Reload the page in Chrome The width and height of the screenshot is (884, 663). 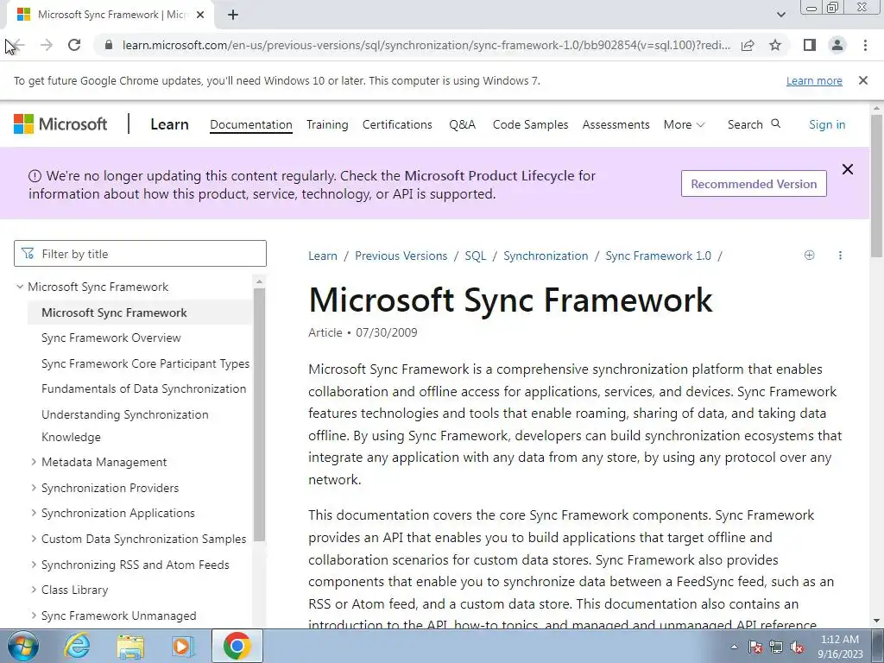pyautogui.click(x=74, y=45)
